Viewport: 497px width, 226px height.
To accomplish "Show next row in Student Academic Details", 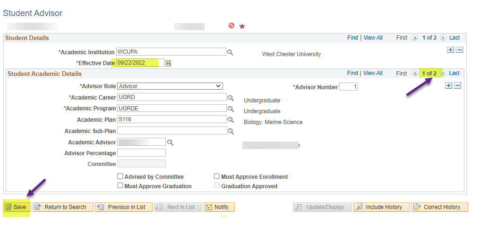I will (443, 74).
